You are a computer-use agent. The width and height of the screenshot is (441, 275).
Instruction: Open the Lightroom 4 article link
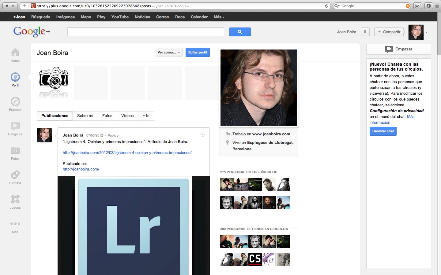coord(127,153)
